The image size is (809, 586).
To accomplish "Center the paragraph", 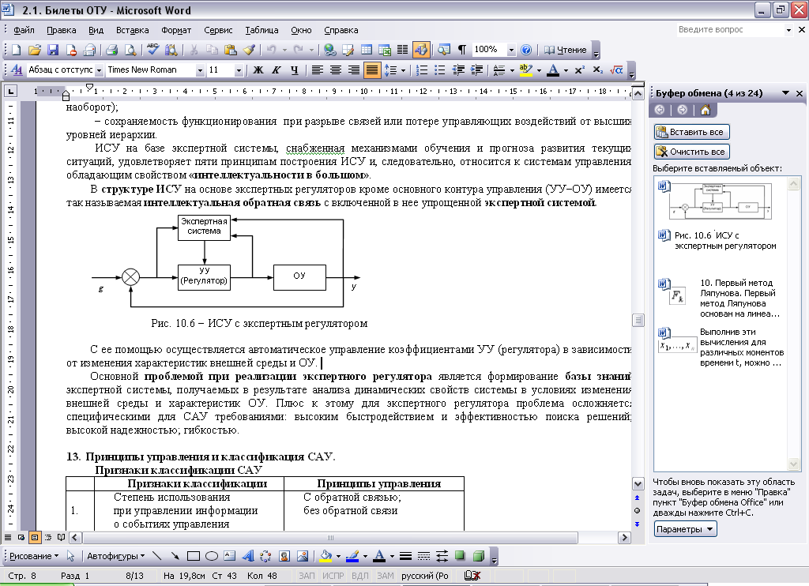I will click(335, 69).
